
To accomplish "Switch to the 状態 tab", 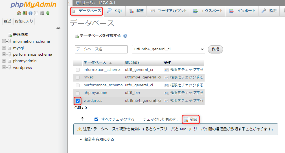I will pyautogui.click(x=136, y=11).
